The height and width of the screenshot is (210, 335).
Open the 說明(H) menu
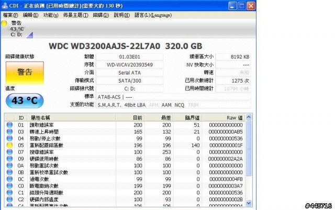(121, 15)
